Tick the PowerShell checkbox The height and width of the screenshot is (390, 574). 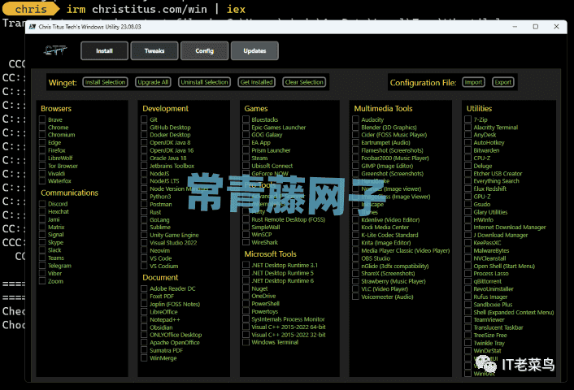coord(246,303)
